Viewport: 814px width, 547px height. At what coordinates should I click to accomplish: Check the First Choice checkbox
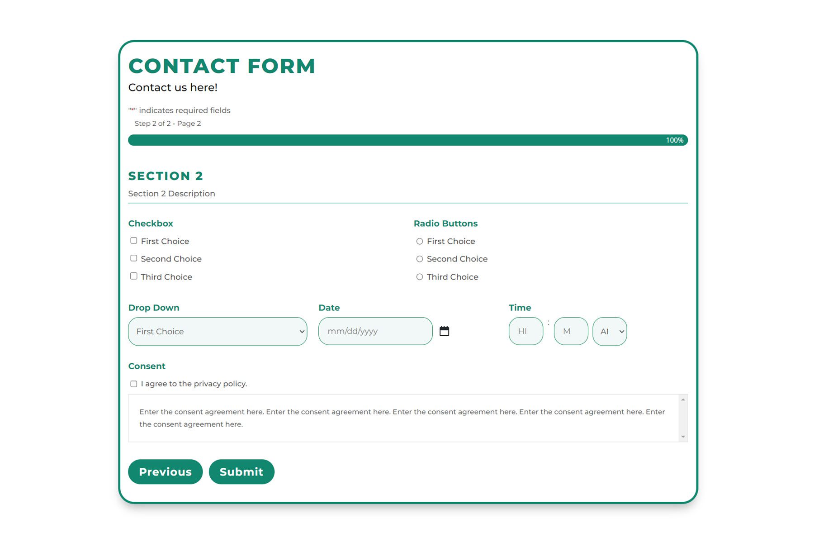click(133, 240)
